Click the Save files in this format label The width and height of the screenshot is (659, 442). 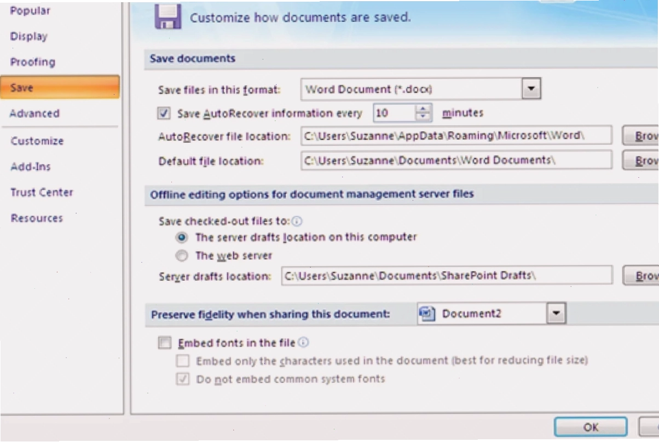click(219, 90)
